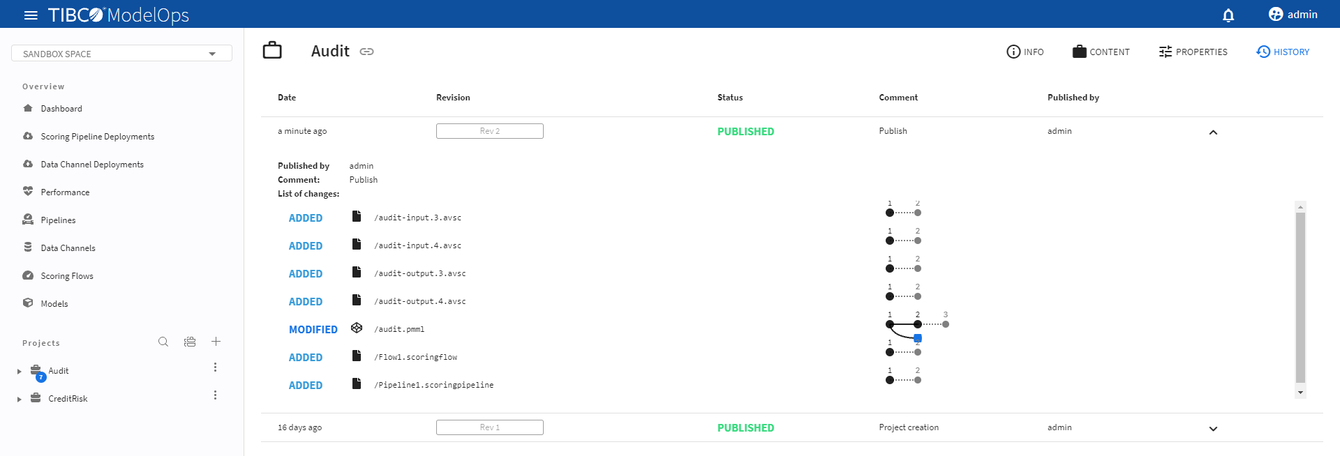Collapse the Rev 2 history row
This screenshot has width=1340, height=456.
tap(1213, 132)
